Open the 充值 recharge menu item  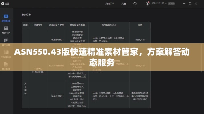(x=124, y=4)
